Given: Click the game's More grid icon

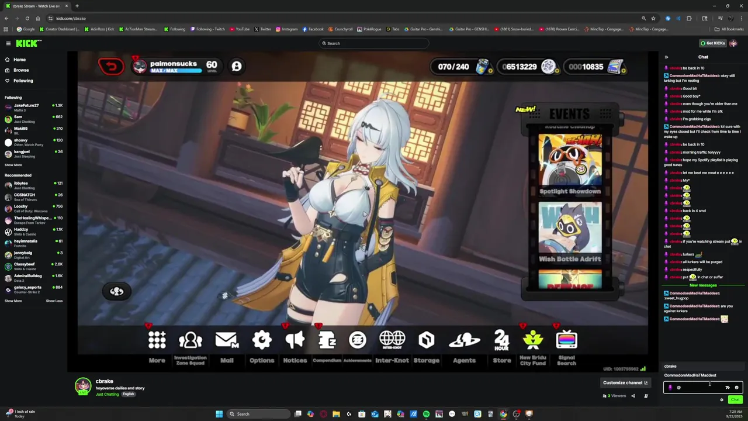Looking at the screenshot, I should [157, 340].
